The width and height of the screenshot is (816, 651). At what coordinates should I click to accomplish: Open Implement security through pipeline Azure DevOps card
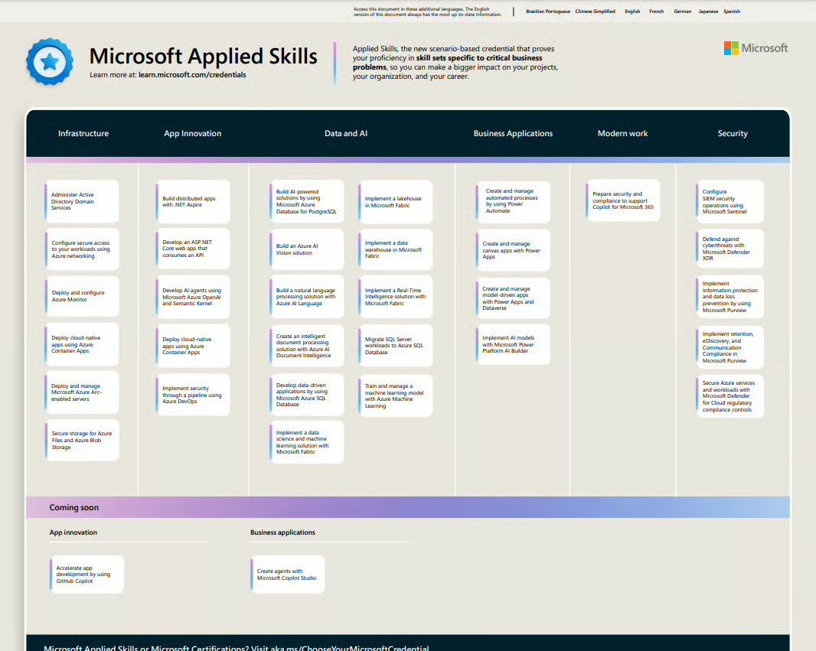tap(193, 395)
